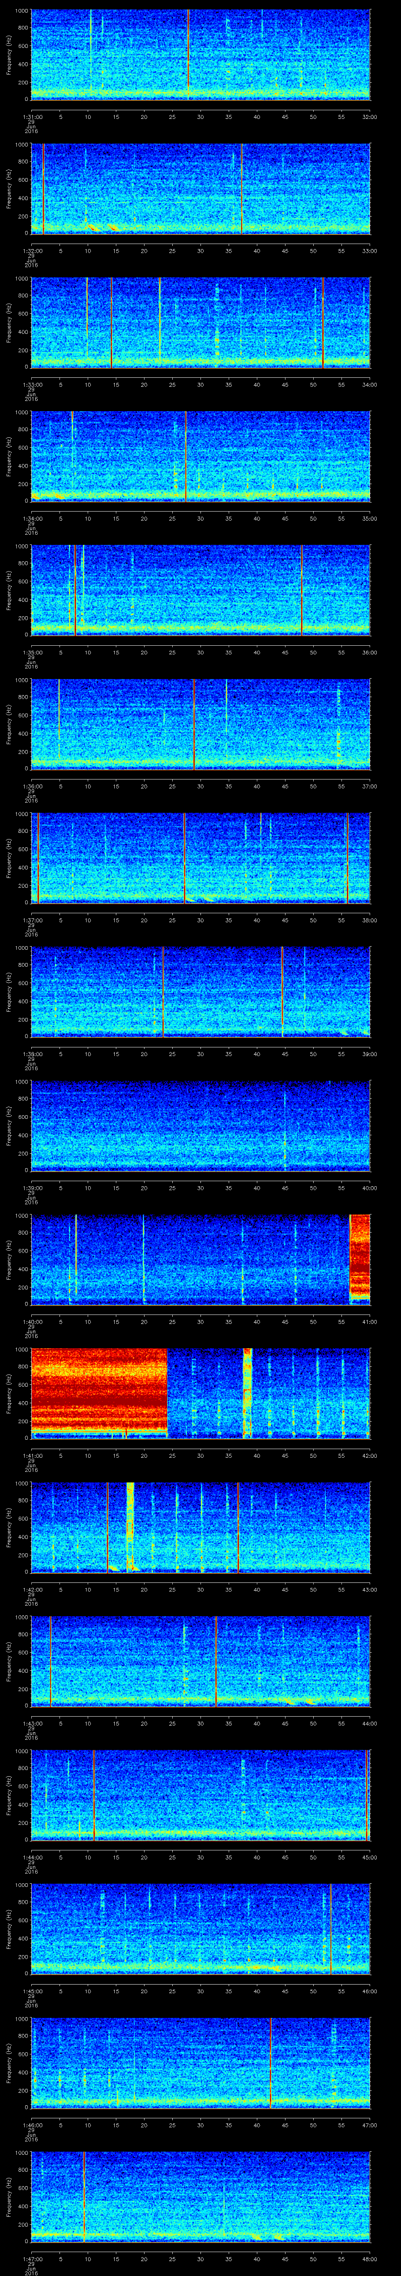401x2276 pixels.
Task: Click the '38:00' end time label
Action: click(370, 920)
